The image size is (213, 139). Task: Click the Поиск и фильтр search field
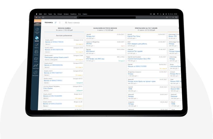(74, 23)
